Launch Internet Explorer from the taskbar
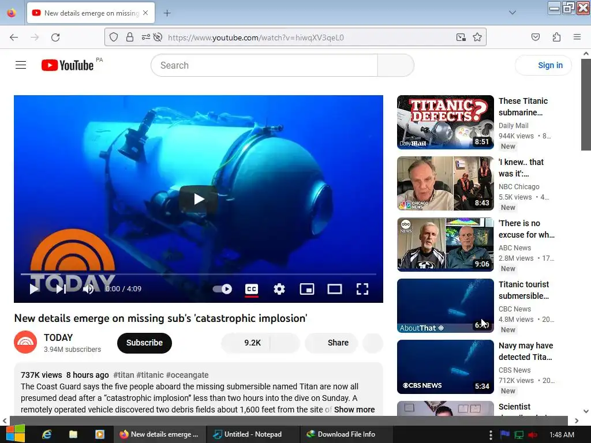 click(x=47, y=434)
